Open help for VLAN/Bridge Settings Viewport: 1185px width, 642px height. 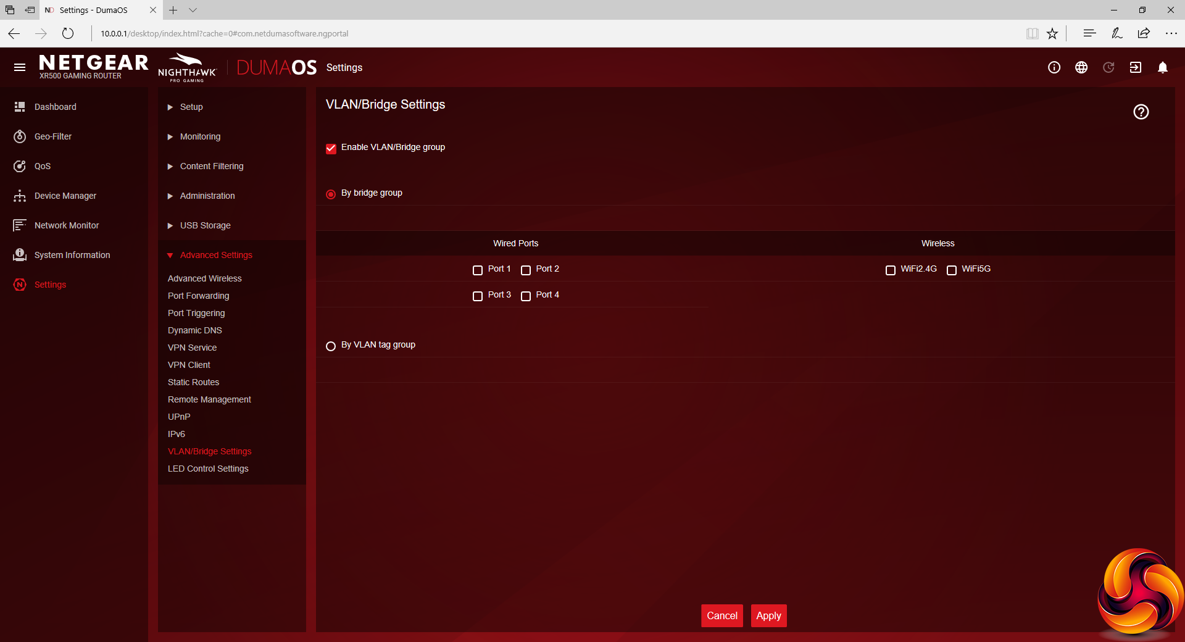[x=1141, y=112]
